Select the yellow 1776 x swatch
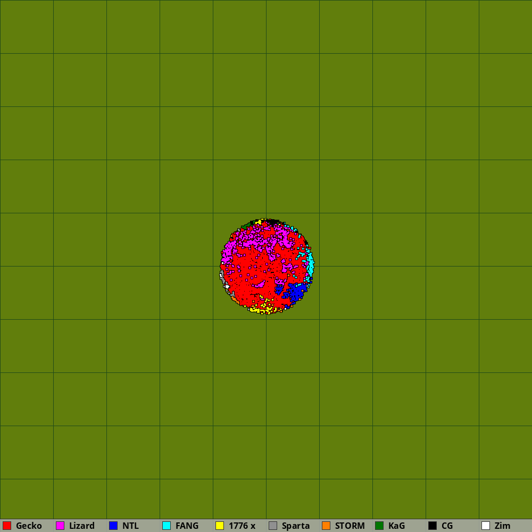 [220, 526]
